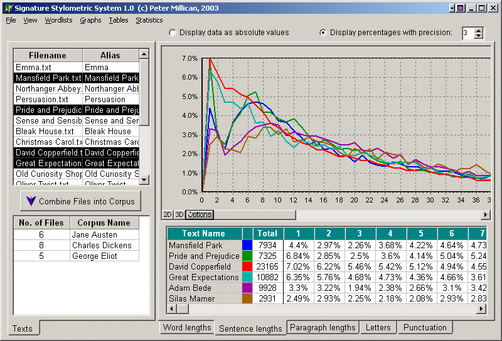This screenshot has height=341, width=502.
Task: Click the Filename column header
Action: [x=48, y=55]
